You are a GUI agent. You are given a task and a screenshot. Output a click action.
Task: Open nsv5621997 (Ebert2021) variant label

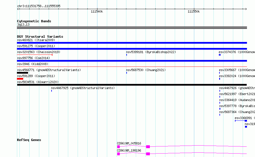[237, 94]
